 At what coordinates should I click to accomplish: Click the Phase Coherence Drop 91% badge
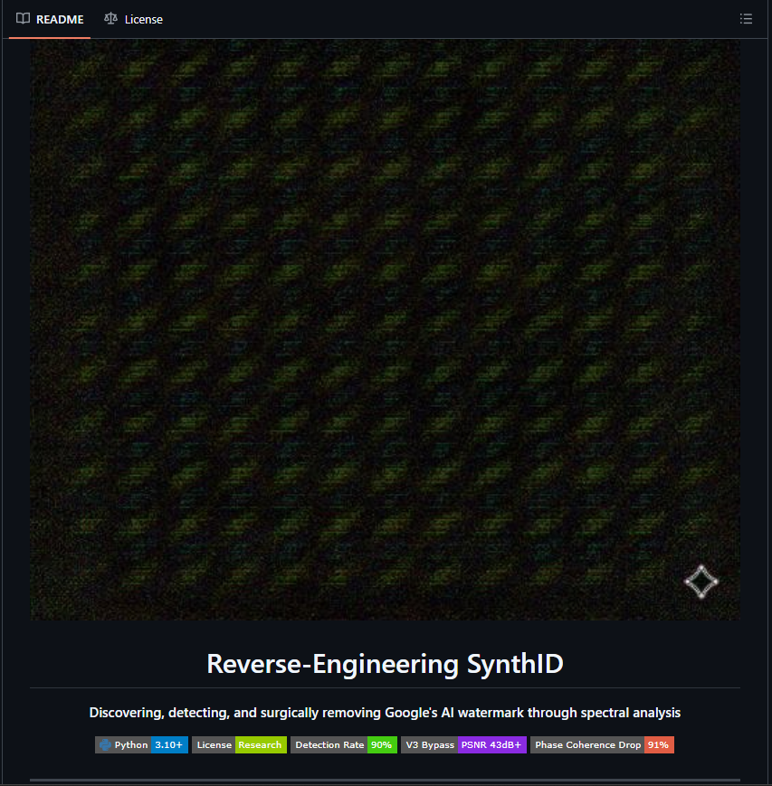(x=602, y=745)
